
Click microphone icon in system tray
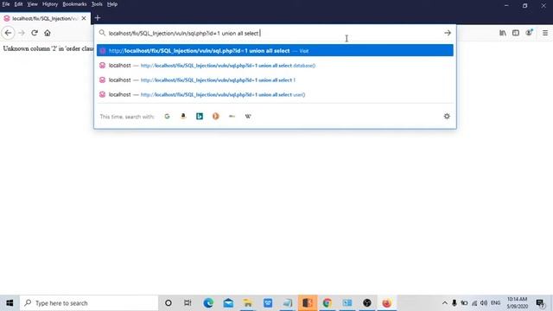(454, 303)
